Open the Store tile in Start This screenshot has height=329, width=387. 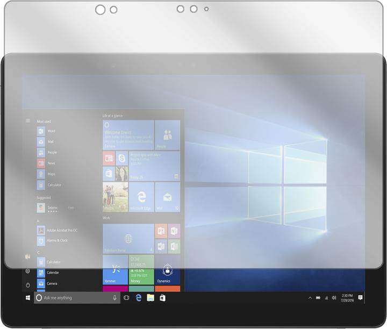(109, 174)
